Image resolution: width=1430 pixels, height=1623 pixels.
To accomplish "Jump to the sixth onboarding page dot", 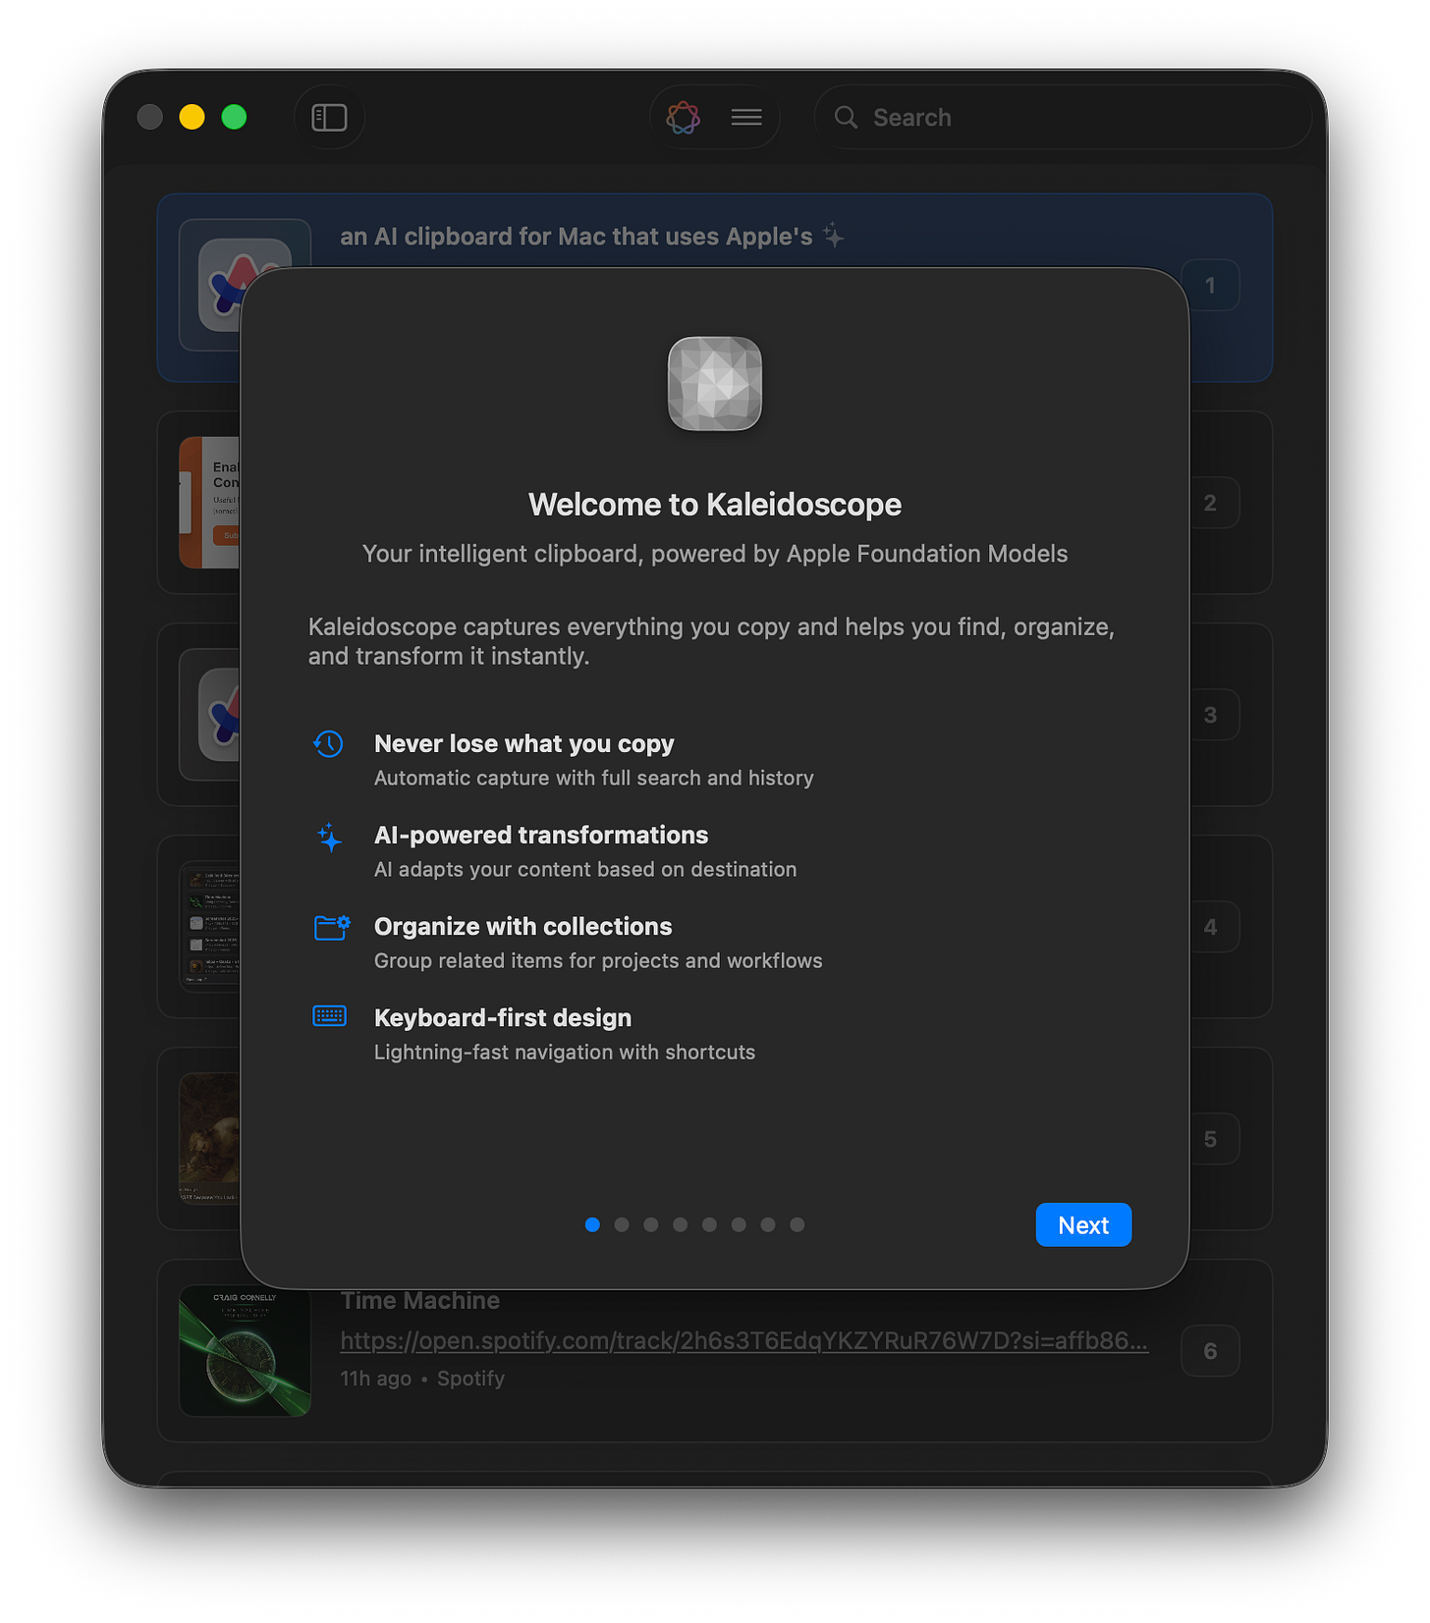I will tap(739, 1224).
